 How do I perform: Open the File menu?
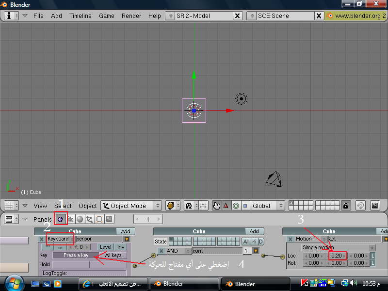[38, 16]
